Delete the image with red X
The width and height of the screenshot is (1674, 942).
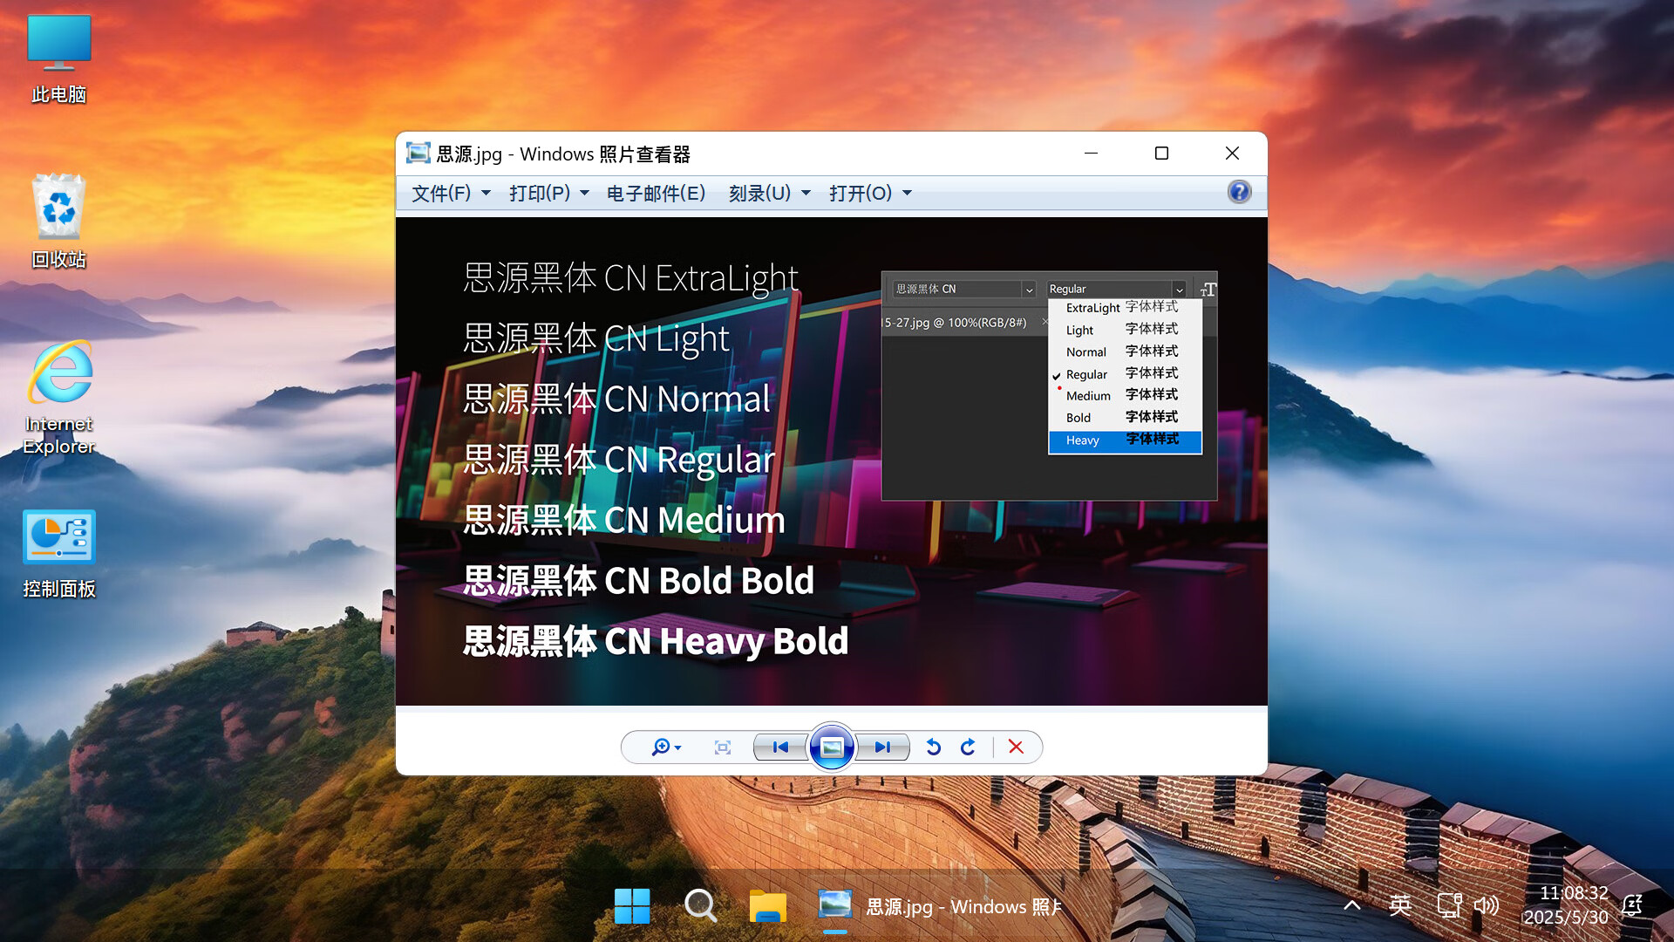tap(1016, 747)
